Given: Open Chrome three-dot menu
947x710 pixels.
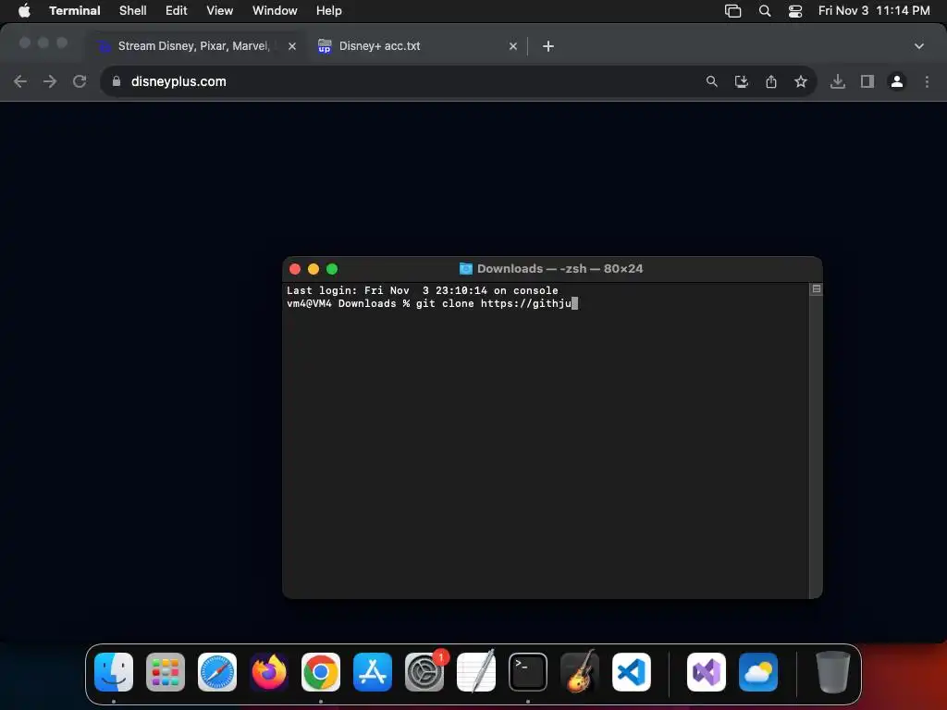Looking at the screenshot, I should coord(927,81).
